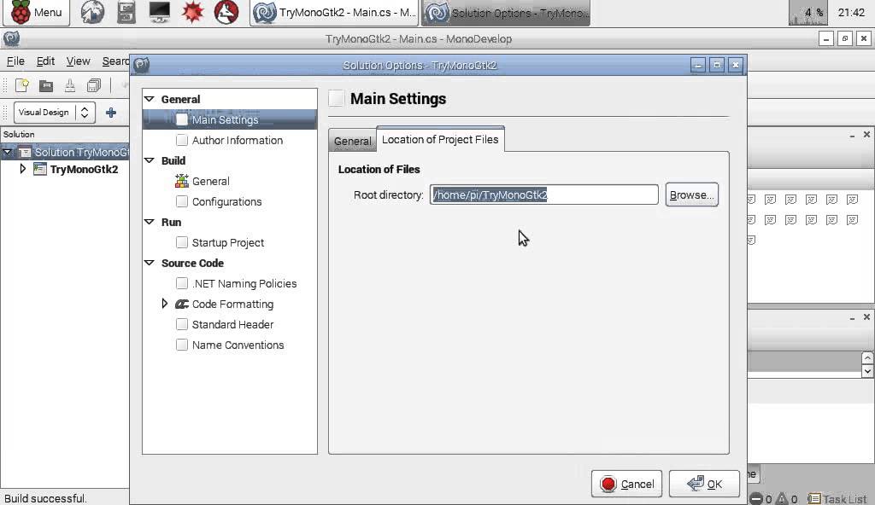This screenshot has height=505, width=875.
Task: Click the Browse... button for root directory
Action: pyautogui.click(x=692, y=195)
